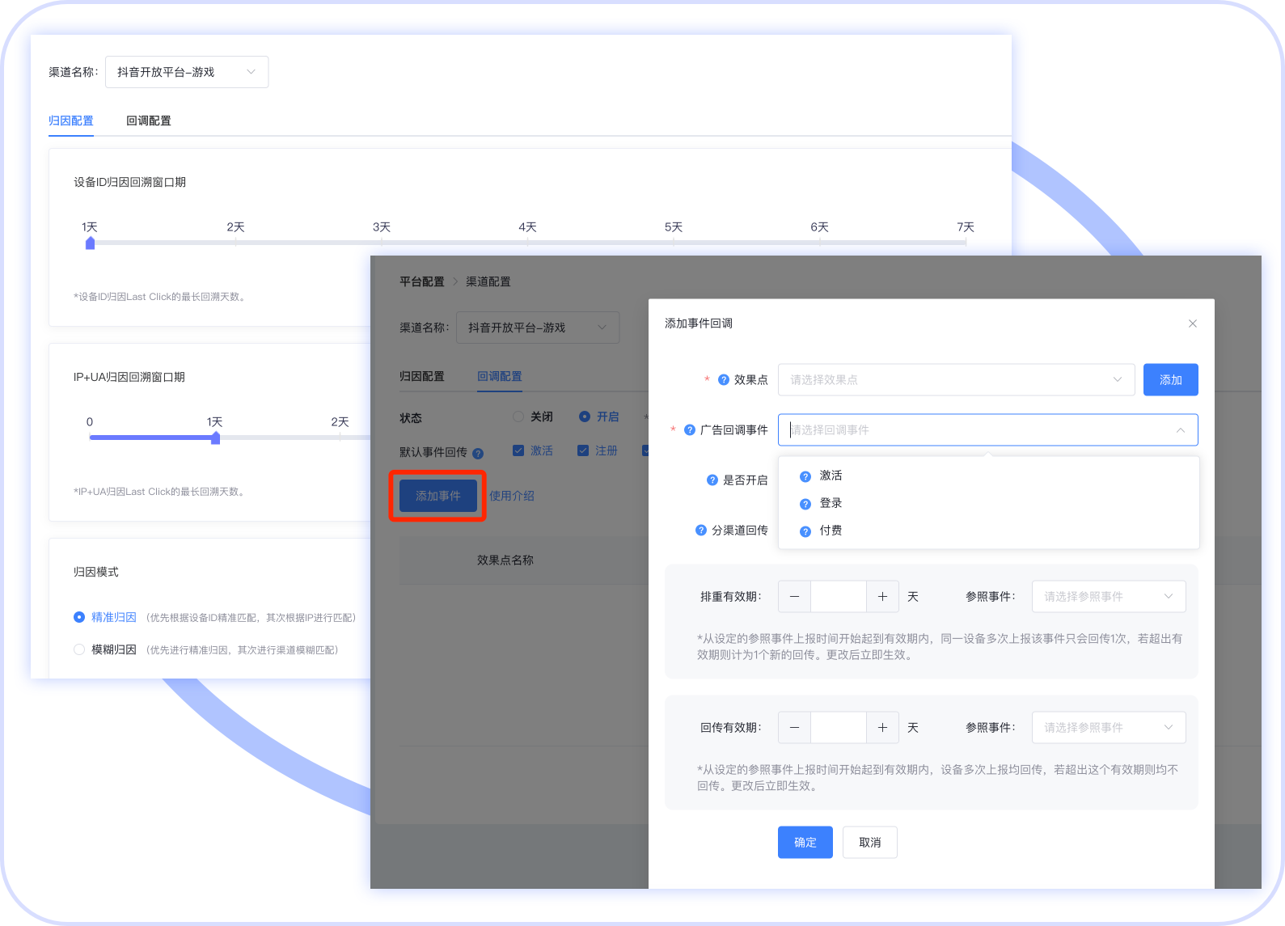1285x926 pixels.
Task: Click help icon beside 分渠道回传 label
Action: pos(701,531)
